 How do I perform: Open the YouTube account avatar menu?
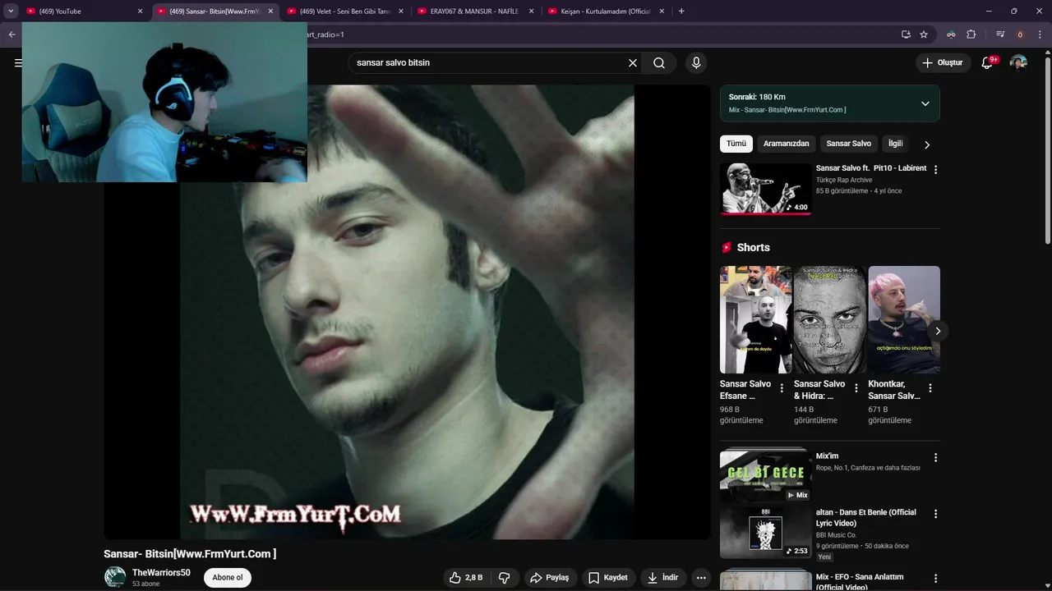coord(1018,62)
